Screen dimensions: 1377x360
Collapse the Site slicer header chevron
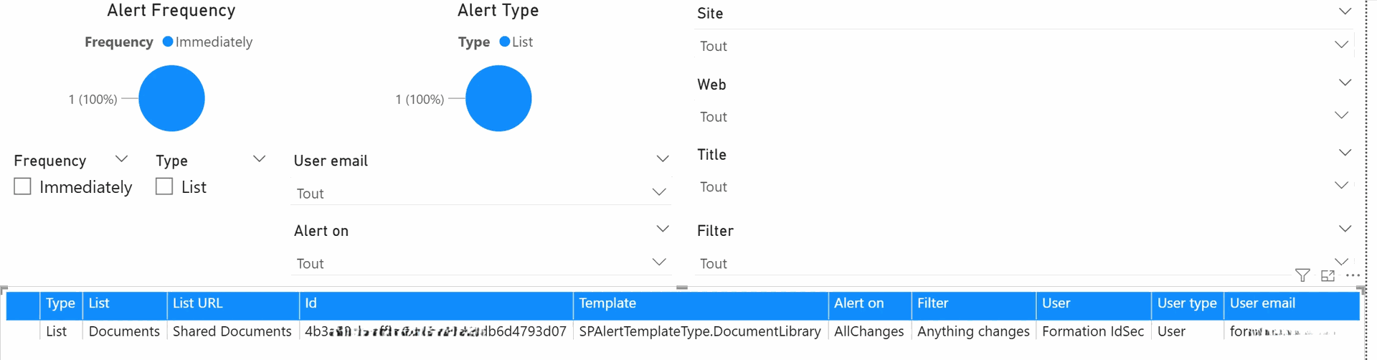(1345, 11)
